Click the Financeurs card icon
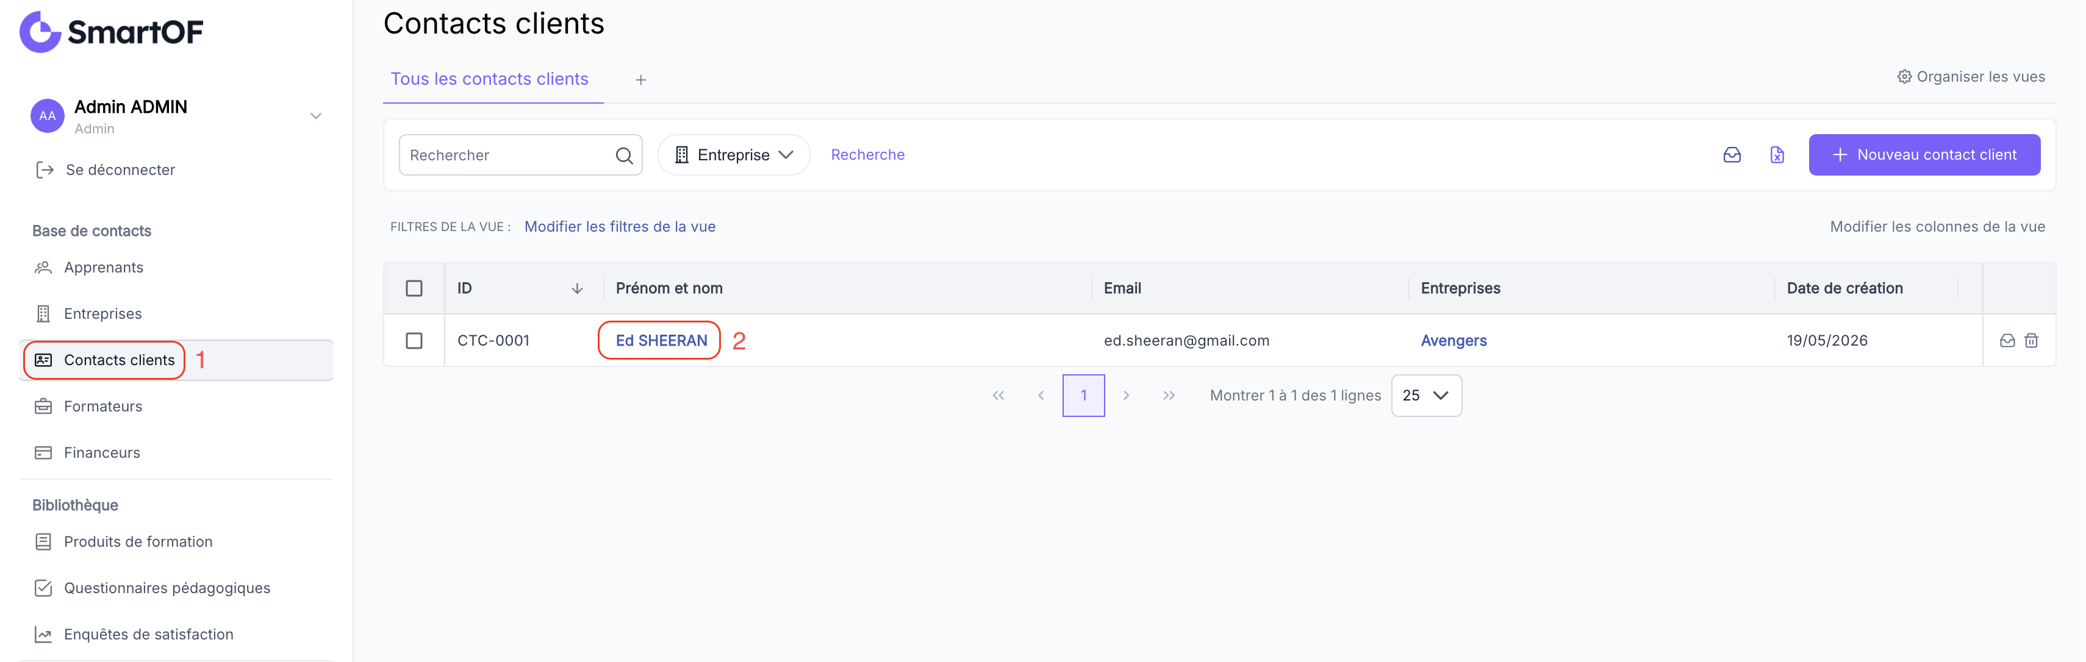Image resolution: width=2086 pixels, height=662 pixels. point(43,452)
